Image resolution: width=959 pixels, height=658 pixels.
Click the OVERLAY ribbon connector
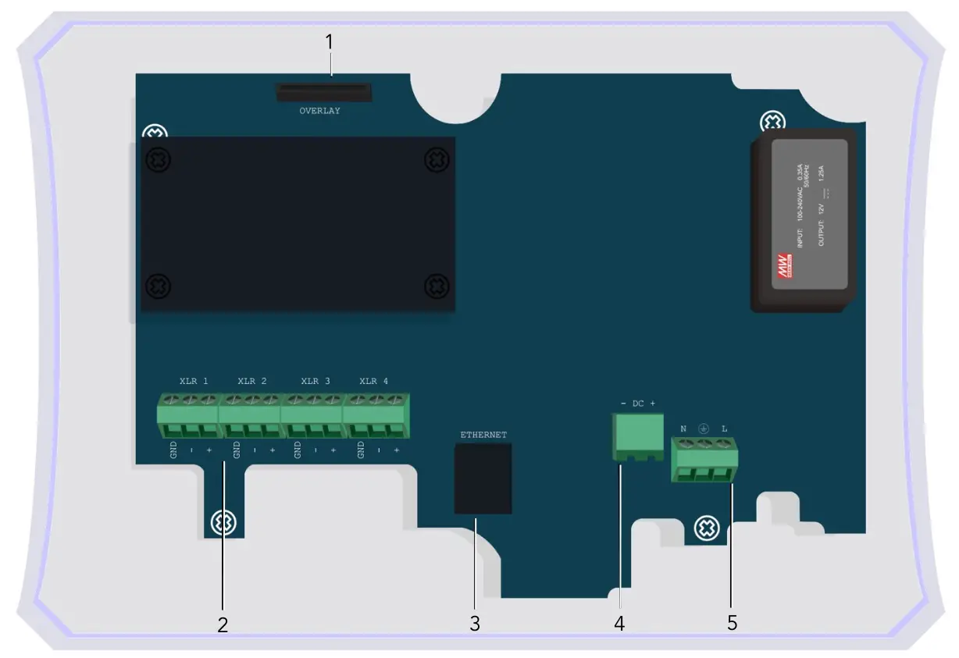point(322,91)
